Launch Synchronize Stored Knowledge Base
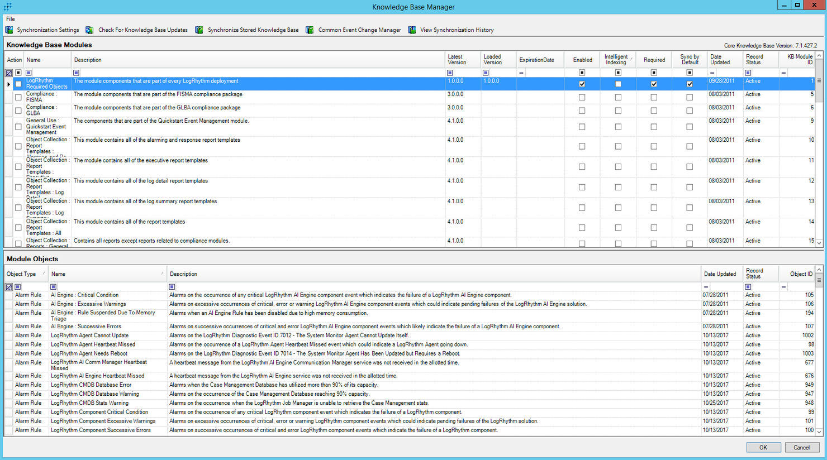The height and width of the screenshot is (460, 827). 199,30
